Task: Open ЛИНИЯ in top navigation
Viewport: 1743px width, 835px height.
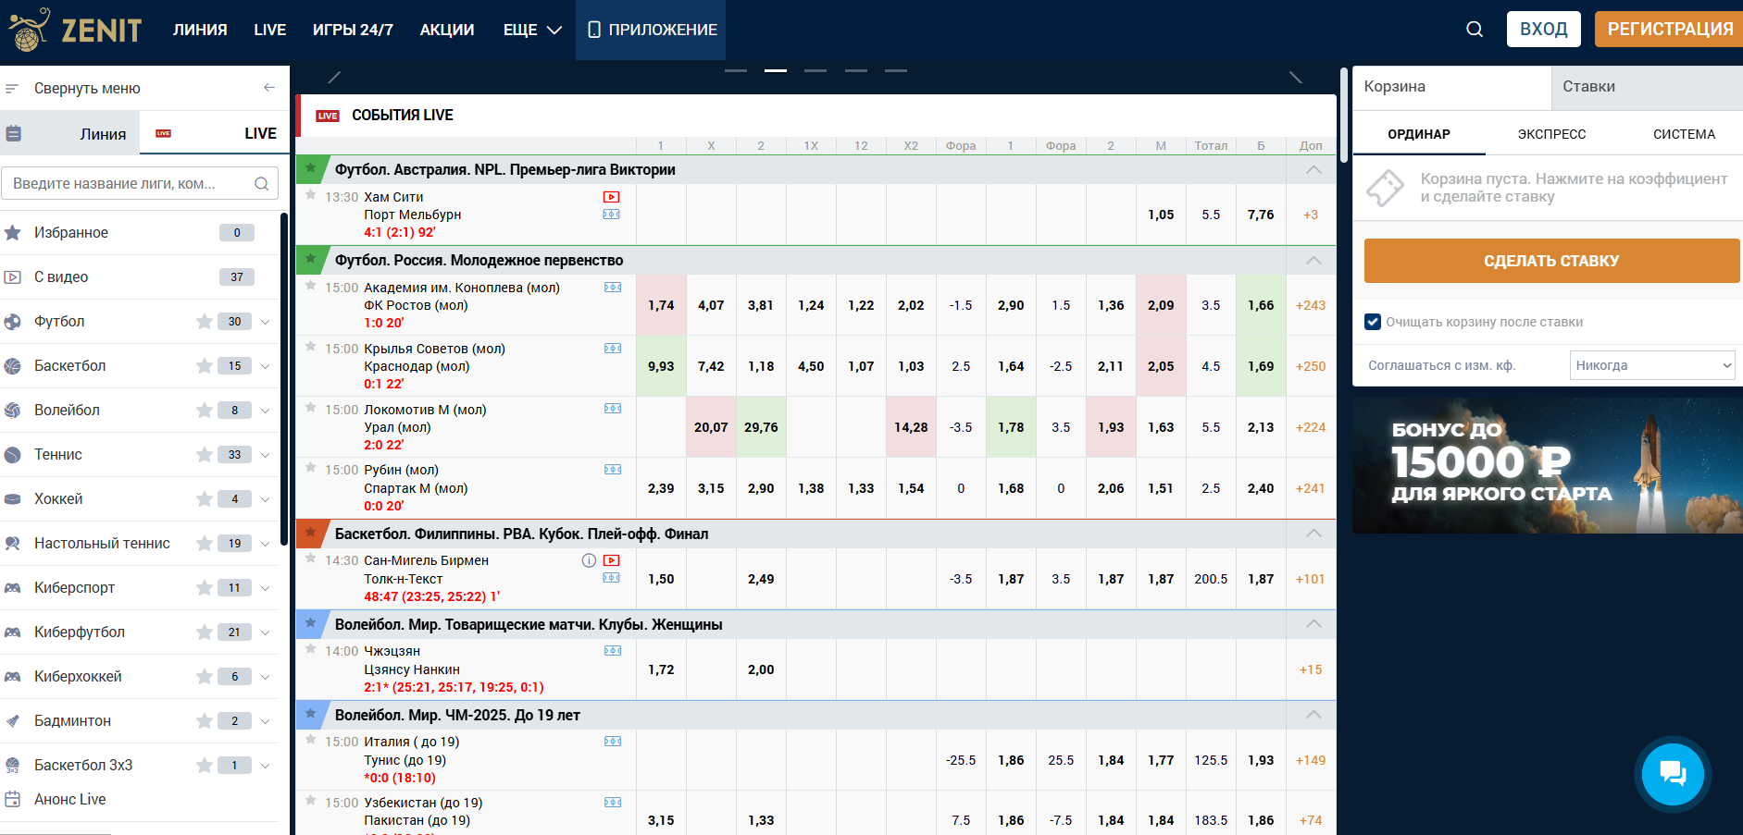Action: [x=200, y=30]
